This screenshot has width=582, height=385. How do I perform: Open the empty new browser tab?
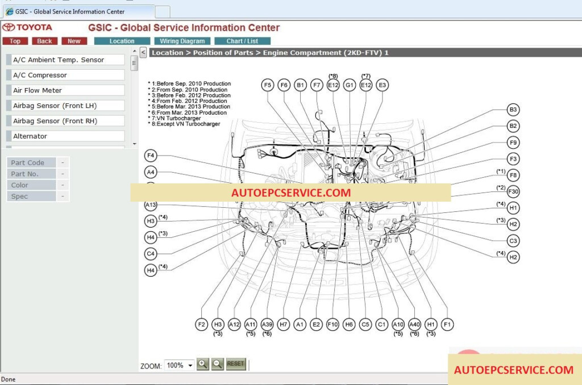pyautogui.click(x=163, y=12)
